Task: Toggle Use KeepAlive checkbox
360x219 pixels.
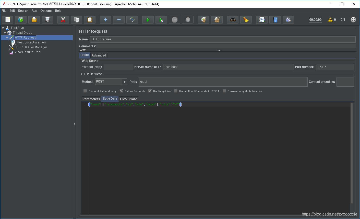Action: click(150, 91)
